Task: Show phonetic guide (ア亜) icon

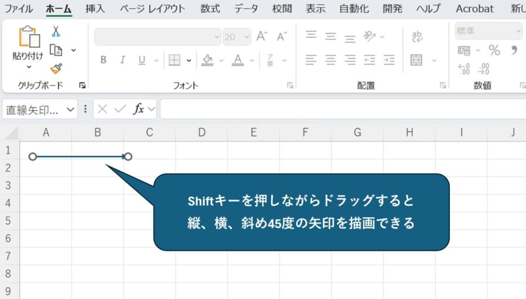Action: pyautogui.click(x=270, y=61)
